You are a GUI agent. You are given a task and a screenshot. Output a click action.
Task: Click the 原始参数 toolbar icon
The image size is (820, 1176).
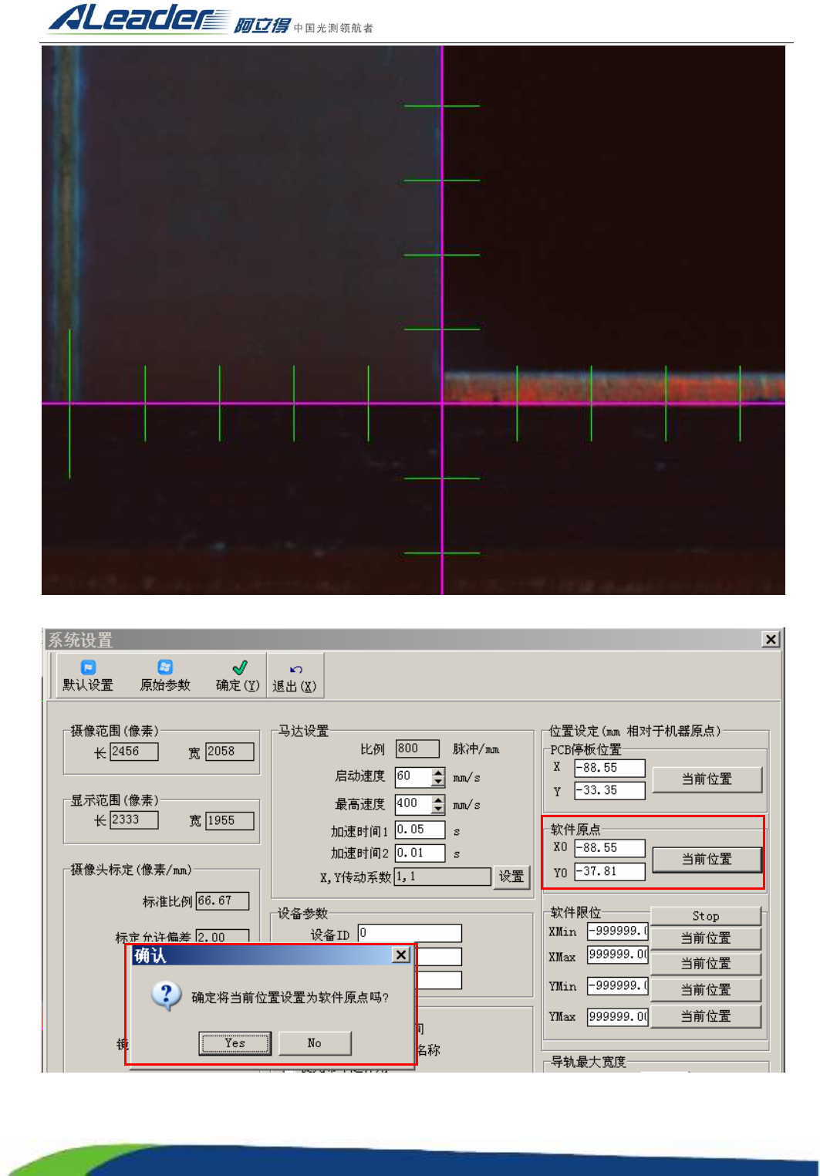click(x=165, y=667)
